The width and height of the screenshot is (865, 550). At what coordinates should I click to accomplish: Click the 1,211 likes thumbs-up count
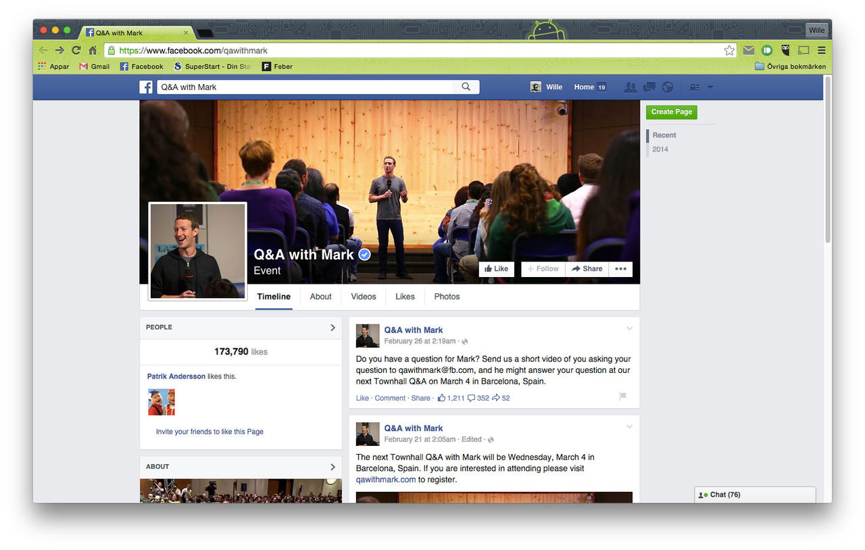tap(451, 398)
